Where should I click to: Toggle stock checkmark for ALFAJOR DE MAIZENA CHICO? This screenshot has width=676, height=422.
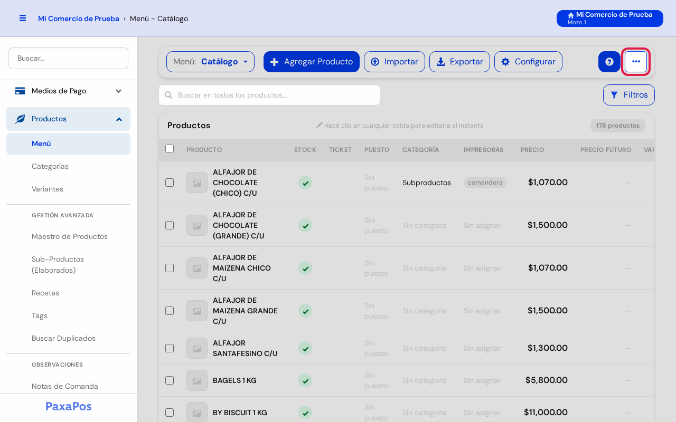pyautogui.click(x=305, y=268)
